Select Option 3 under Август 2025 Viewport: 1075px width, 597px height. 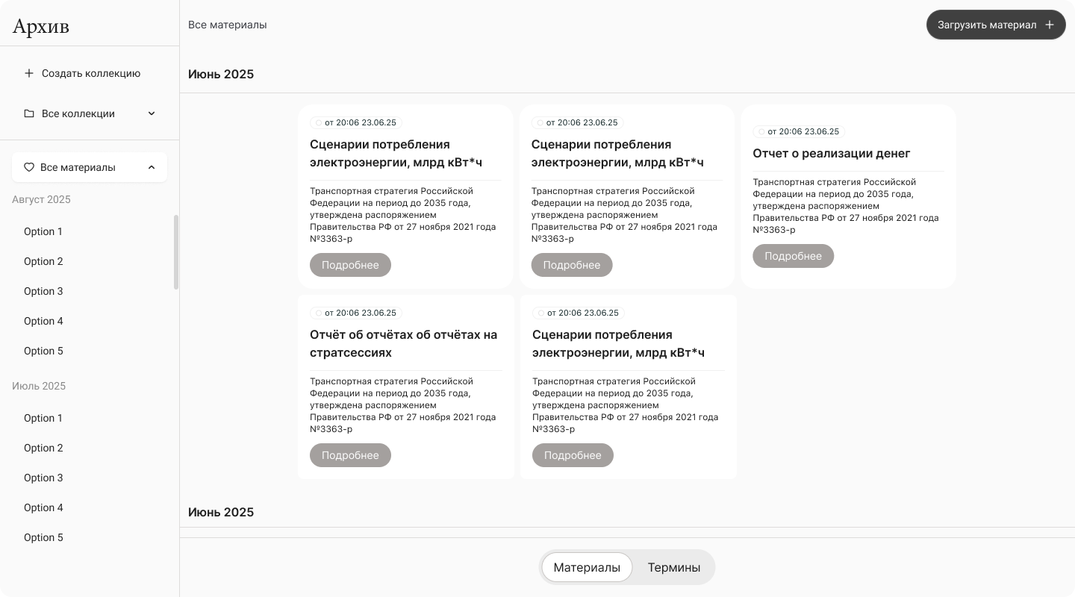pyautogui.click(x=43, y=291)
